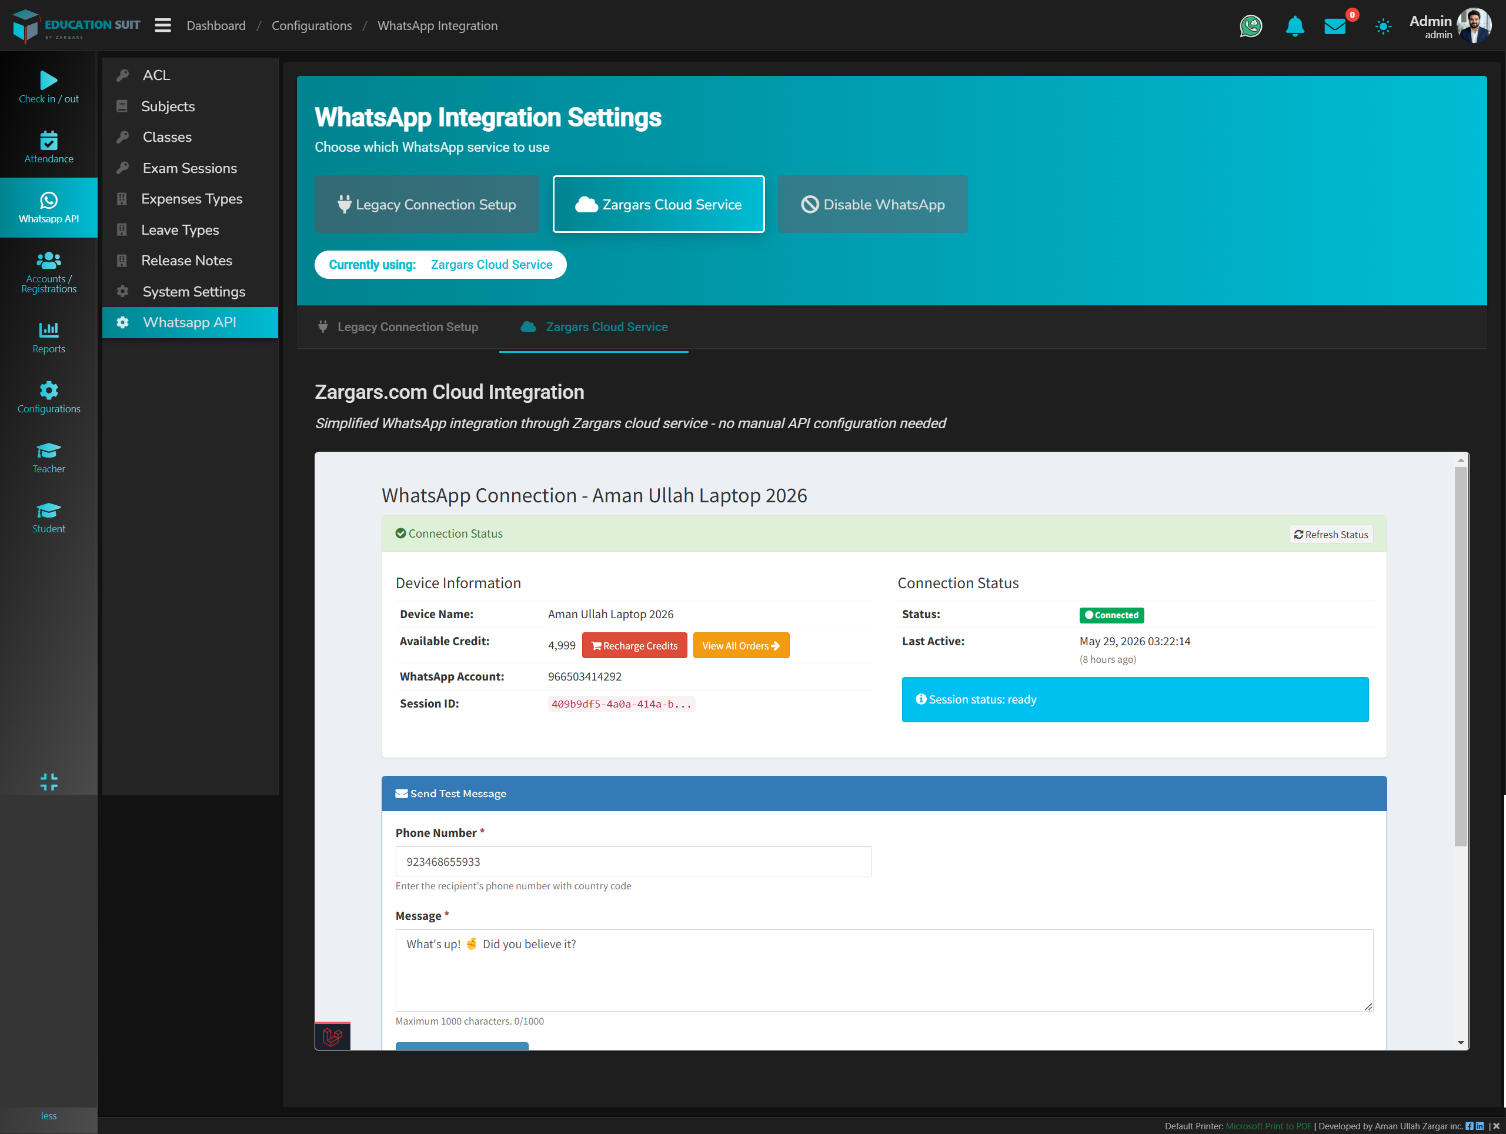Image resolution: width=1506 pixels, height=1134 pixels.
Task: Click Refresh Status
Action: [x=1330, y=535]
